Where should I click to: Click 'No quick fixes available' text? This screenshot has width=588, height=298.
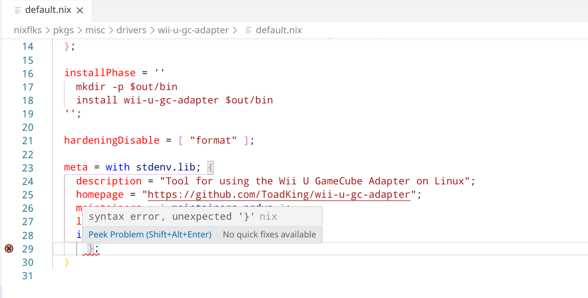pos(269,234)
